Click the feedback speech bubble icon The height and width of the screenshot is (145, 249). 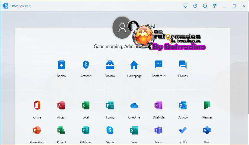point(185,6)
